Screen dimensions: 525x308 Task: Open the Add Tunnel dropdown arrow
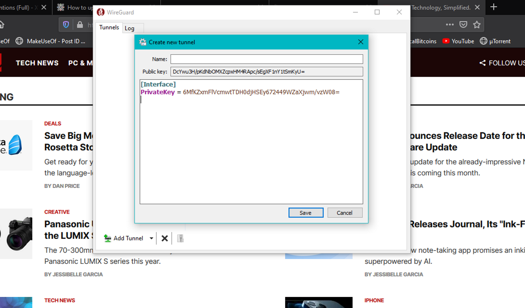tap(151, 238)
